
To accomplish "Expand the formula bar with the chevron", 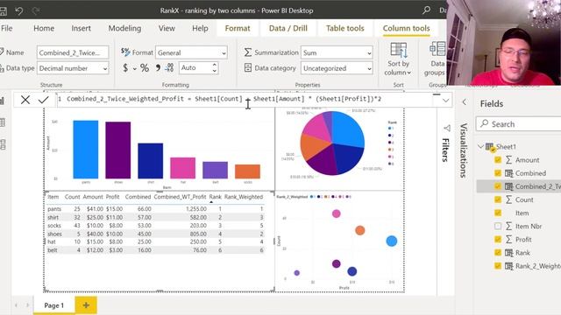I will coord(445,101).
